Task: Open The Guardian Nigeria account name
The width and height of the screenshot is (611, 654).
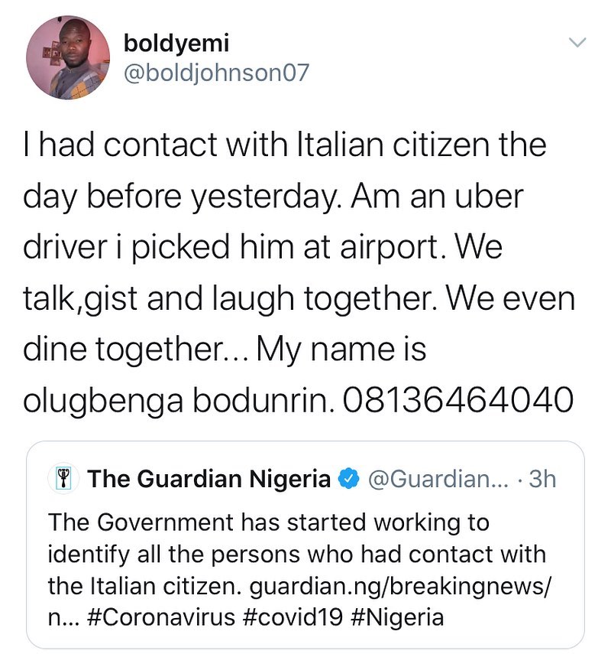Action: [209, 480]
